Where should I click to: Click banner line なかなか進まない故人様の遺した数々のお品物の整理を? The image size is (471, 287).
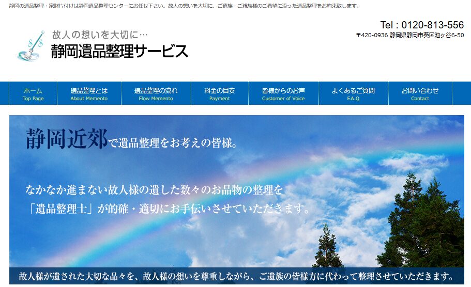(154, 189)
